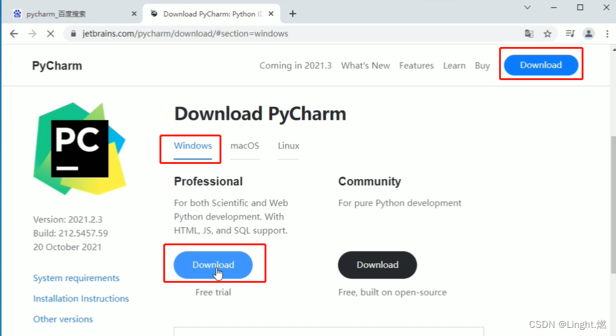Download the Professional edition

click(x=213, y=265)
